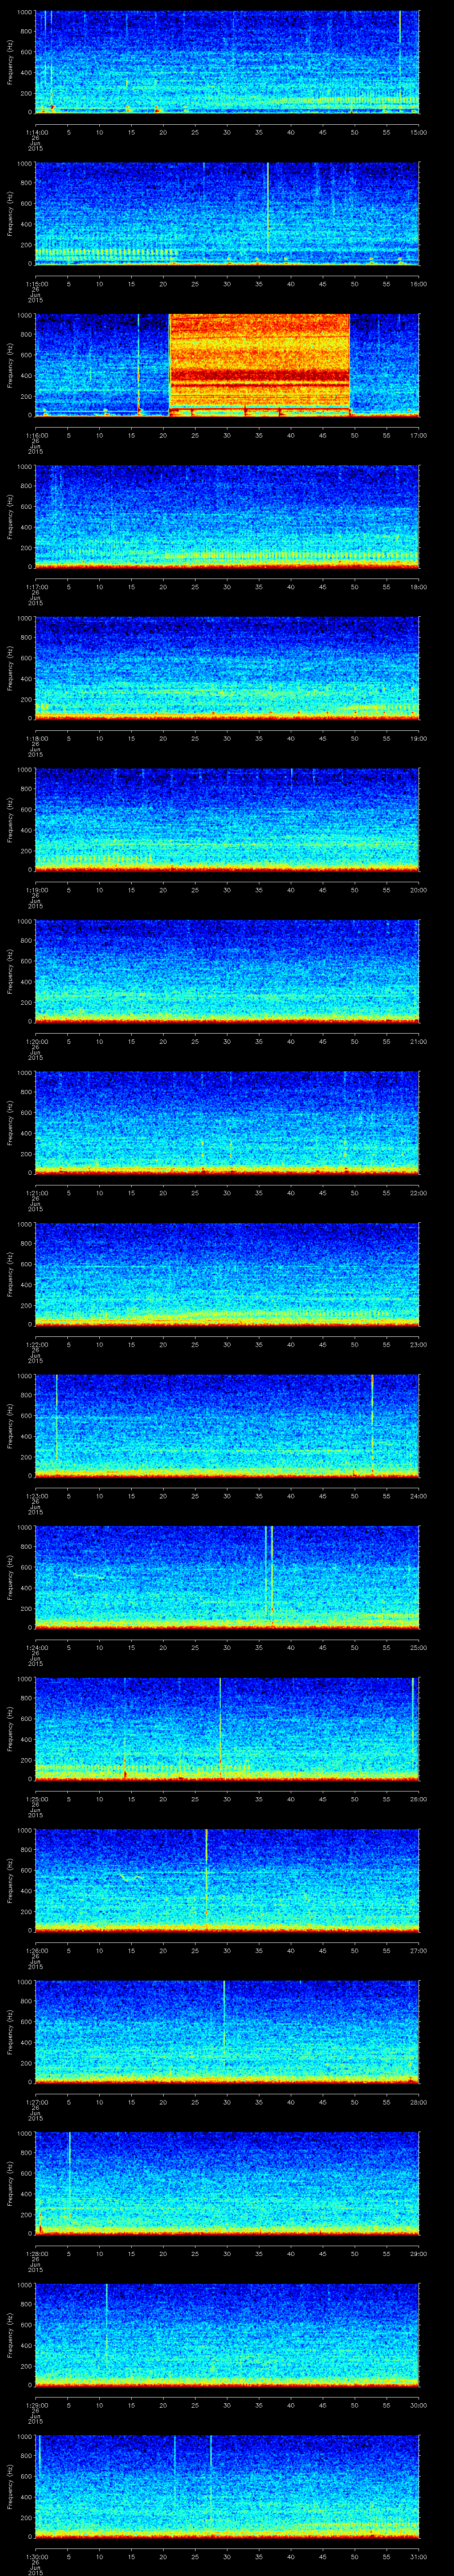Click the 1:25:00 start time label
Screen dimensions: 454x2576
[x=36, y=1799]
